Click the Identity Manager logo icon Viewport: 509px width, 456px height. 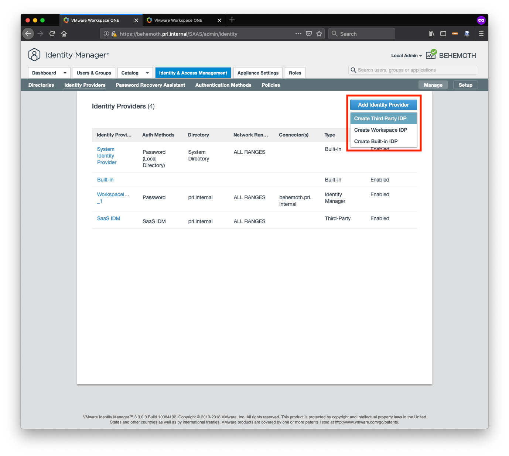pyautogui.click(x=34, y=55)
